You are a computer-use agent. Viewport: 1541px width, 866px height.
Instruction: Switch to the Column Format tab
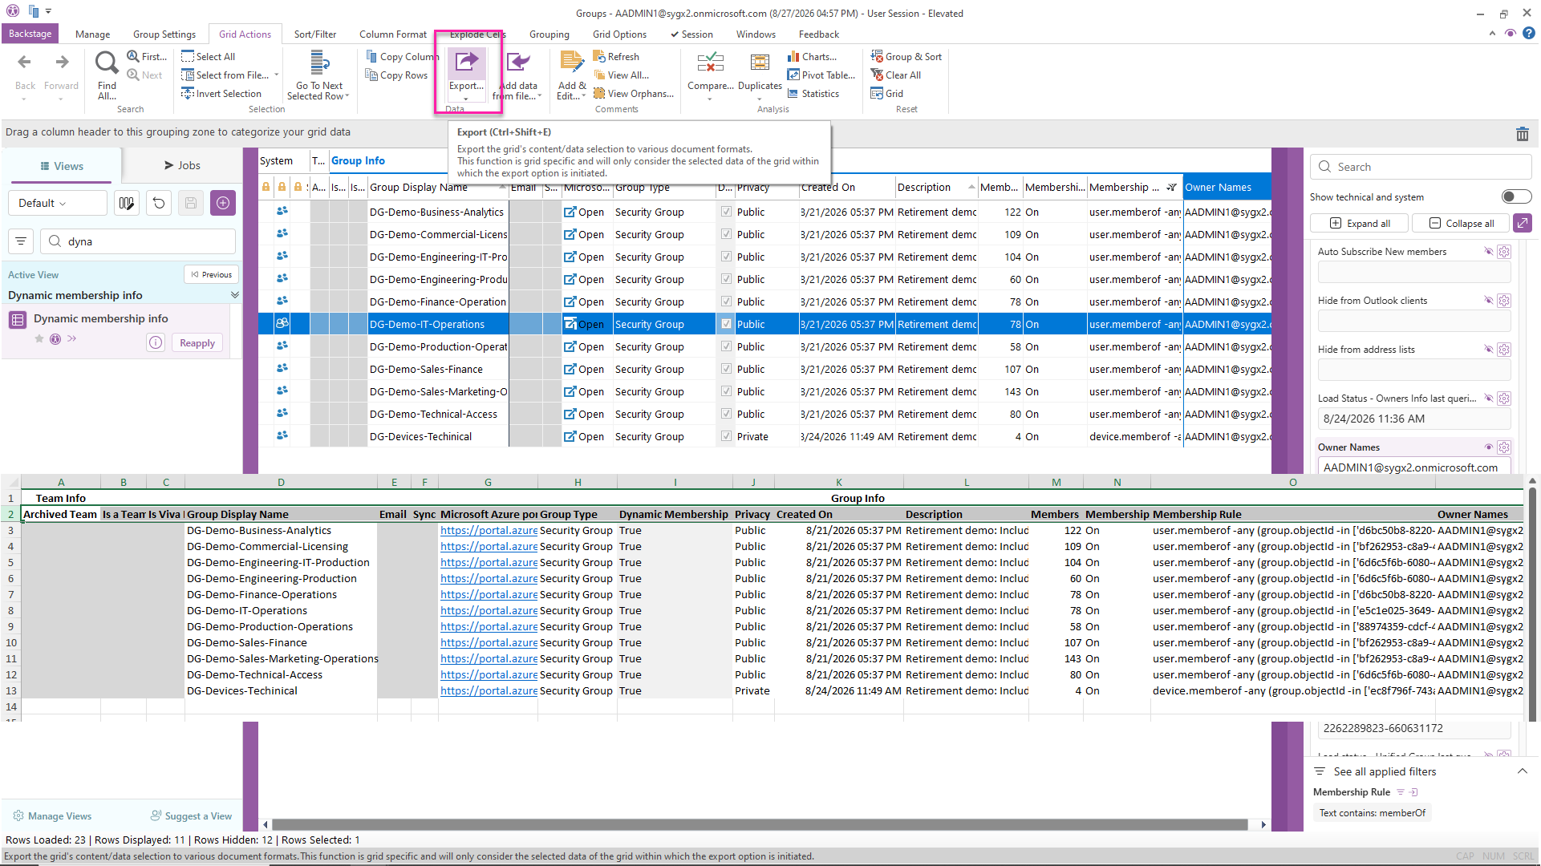(x=393, y=34)
